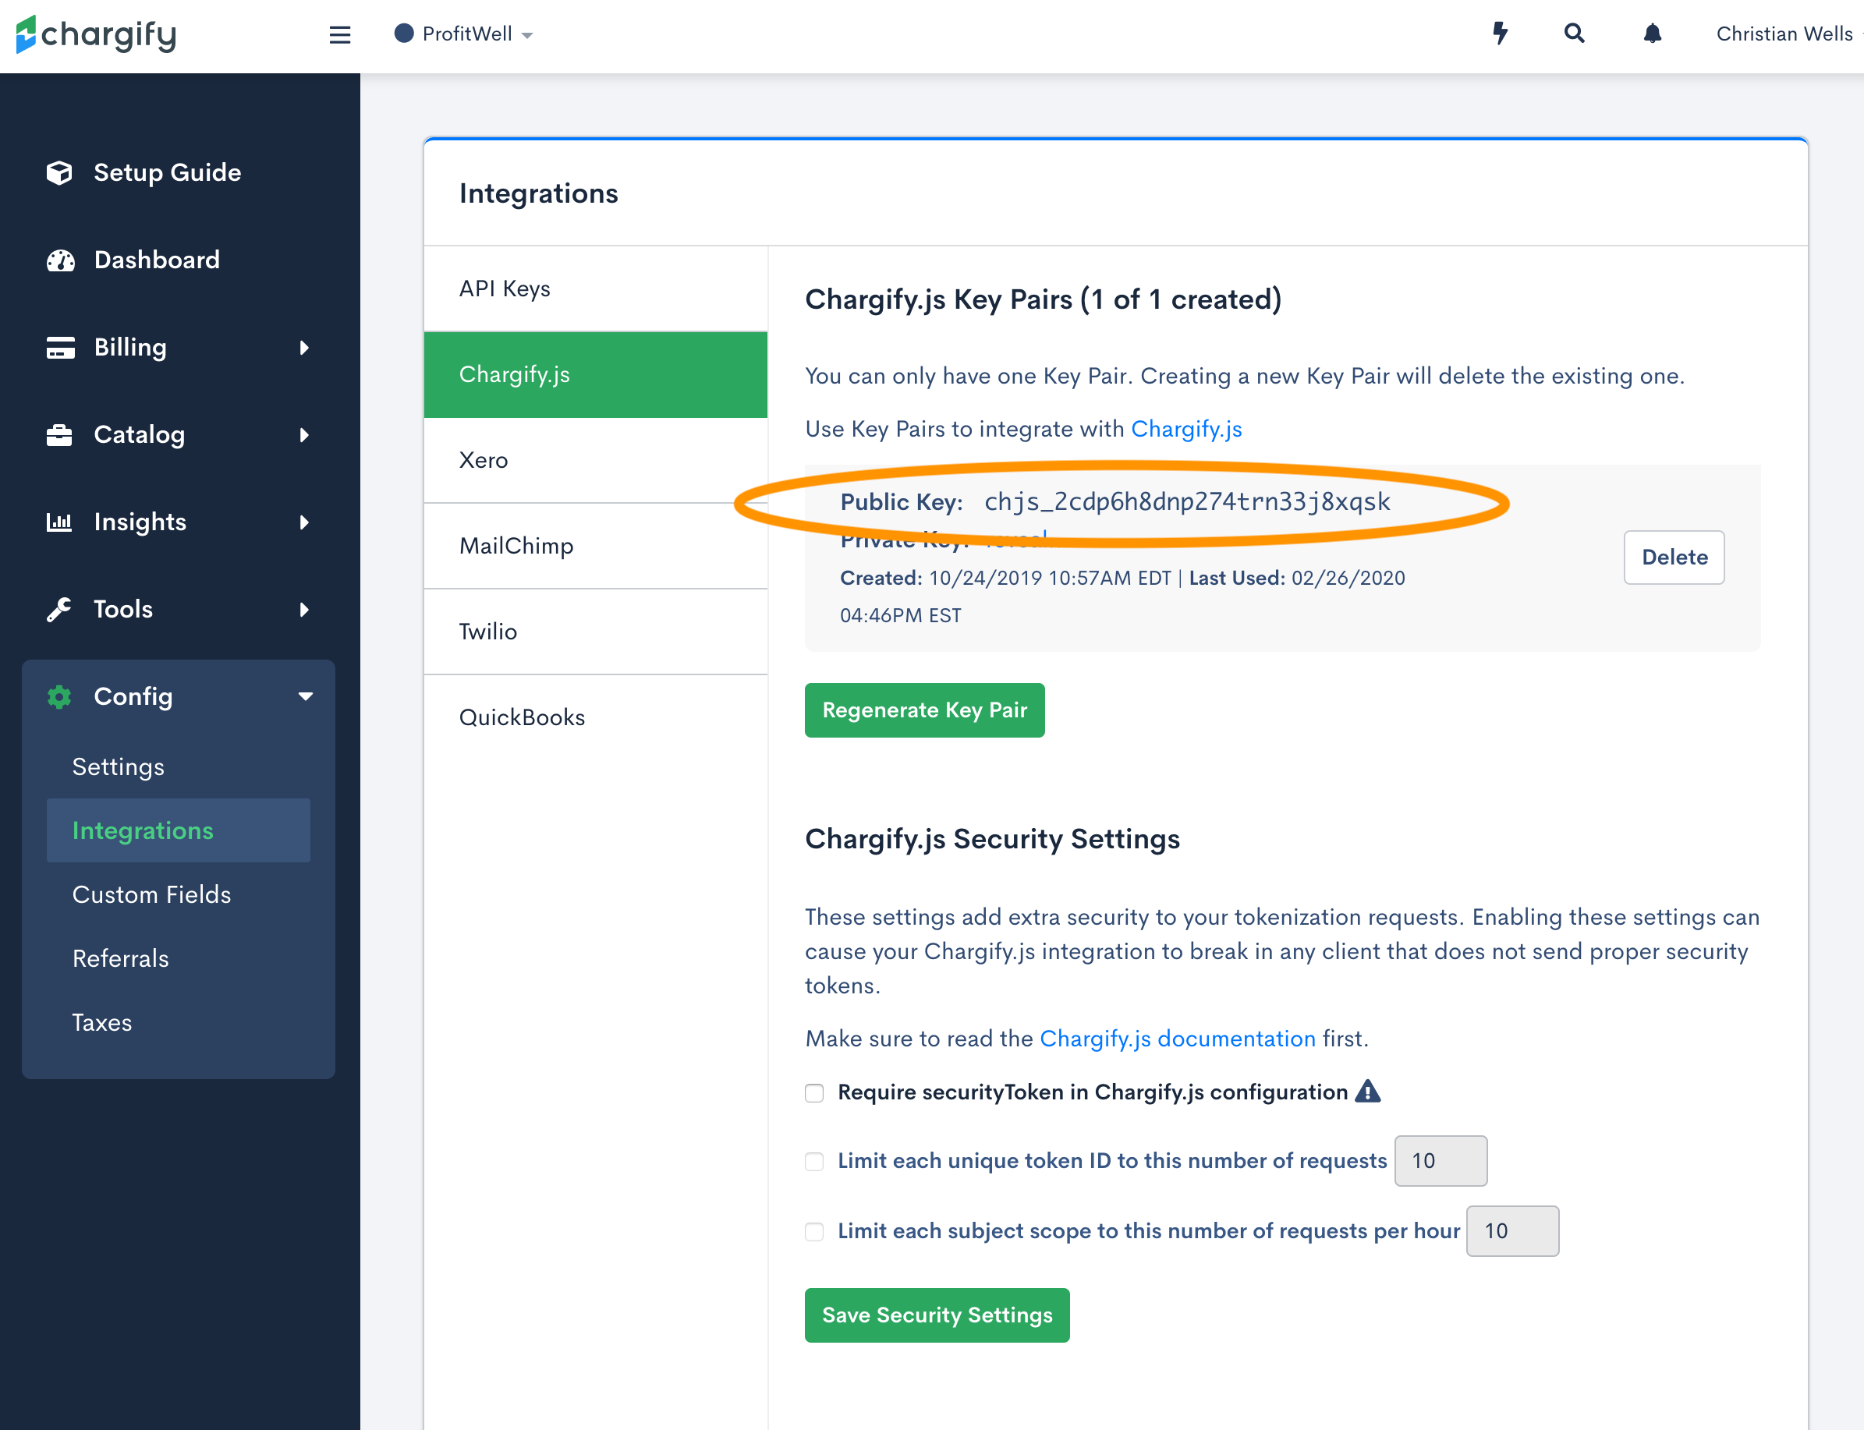Expand the Tools submenu arrow

304,610
